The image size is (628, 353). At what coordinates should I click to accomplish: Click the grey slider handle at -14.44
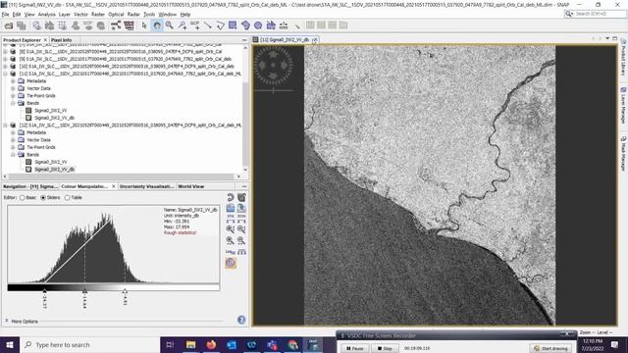click(84, 291)
